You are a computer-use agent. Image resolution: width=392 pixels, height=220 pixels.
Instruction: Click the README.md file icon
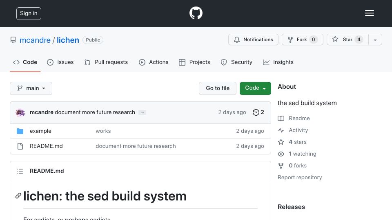click(20, 146)
